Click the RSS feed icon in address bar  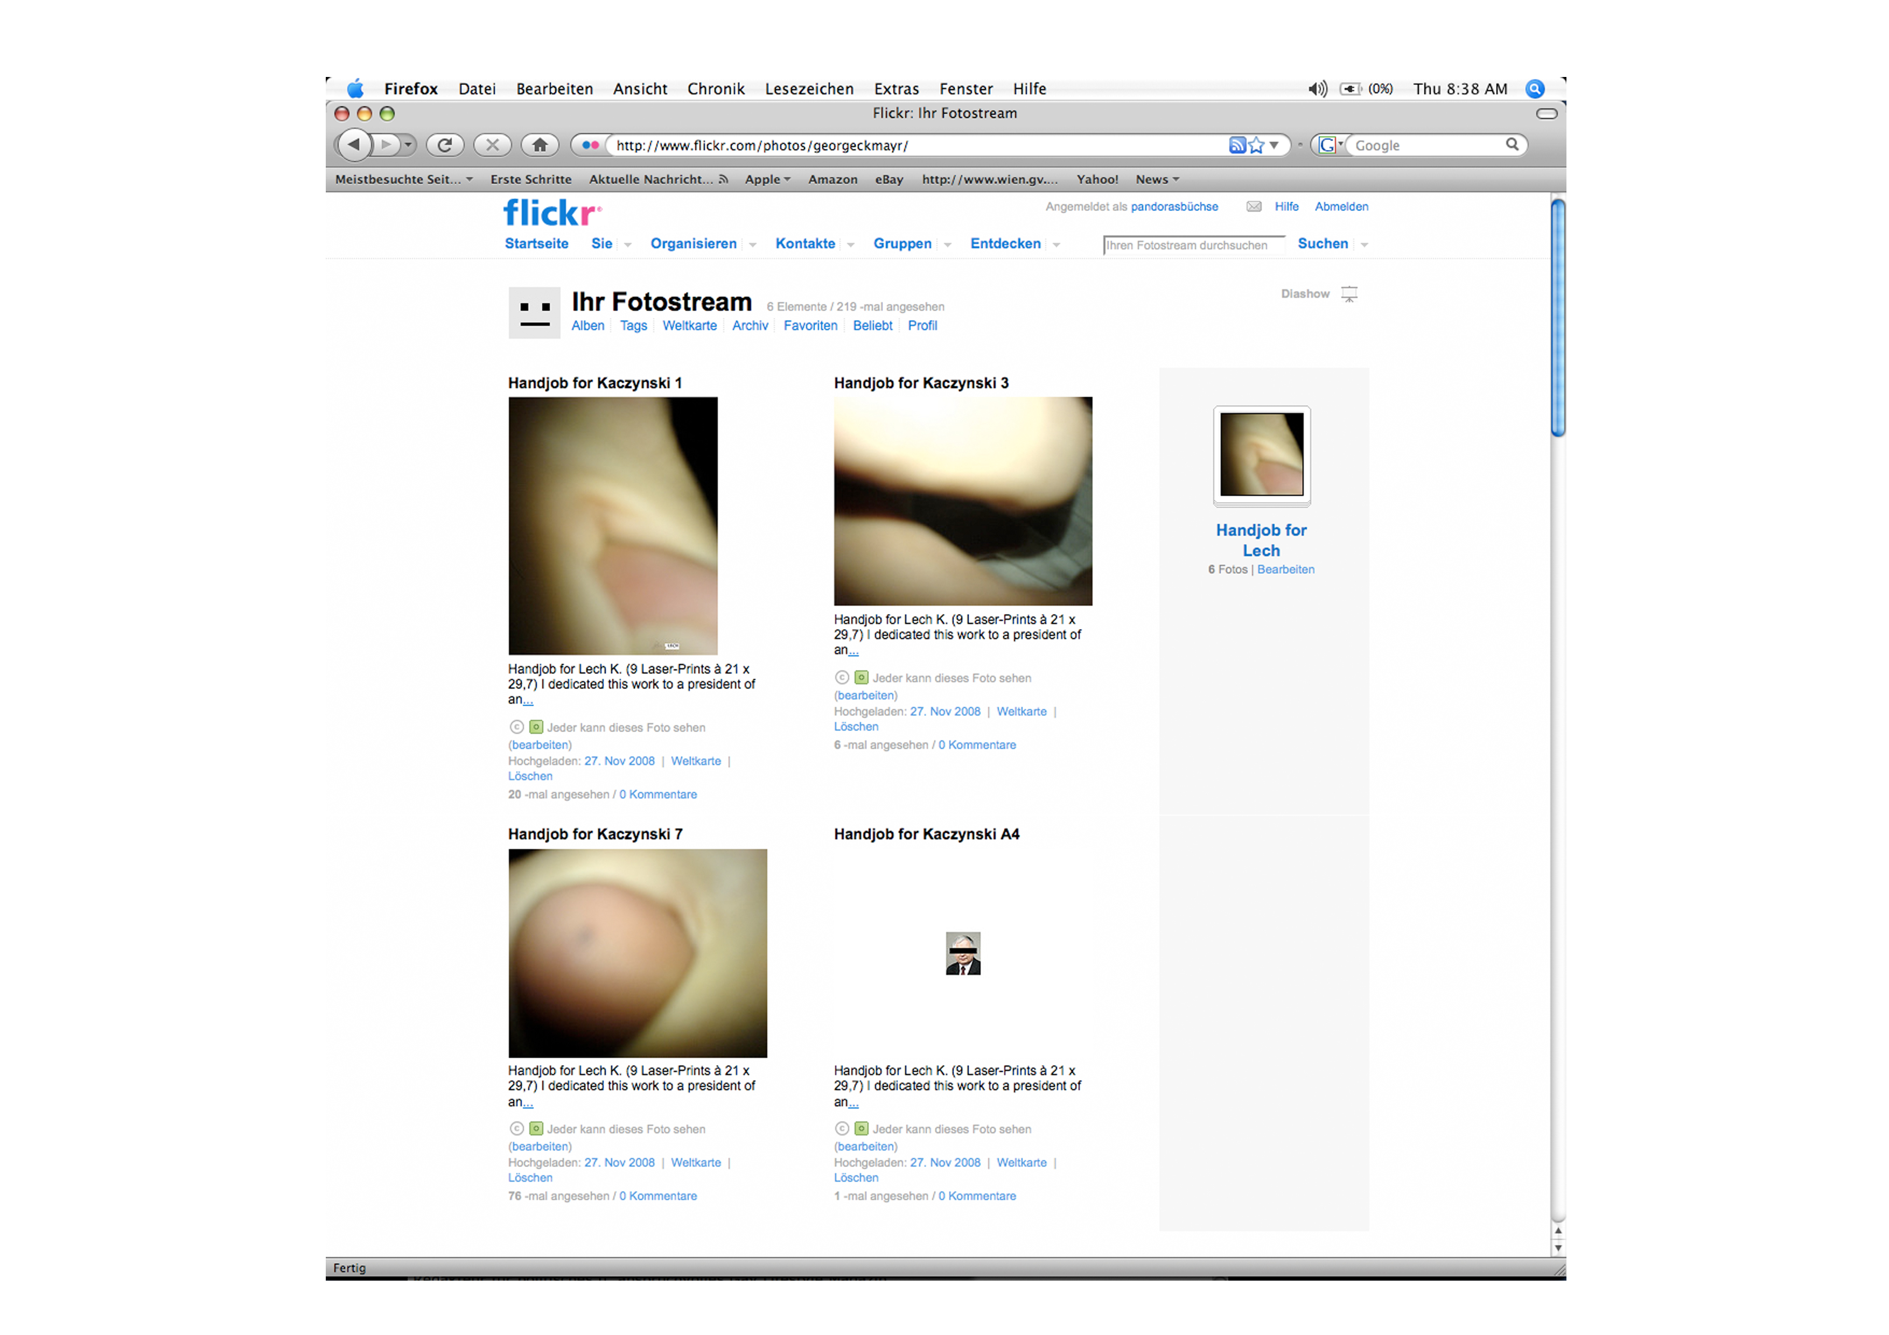(x=1236, y=145)
